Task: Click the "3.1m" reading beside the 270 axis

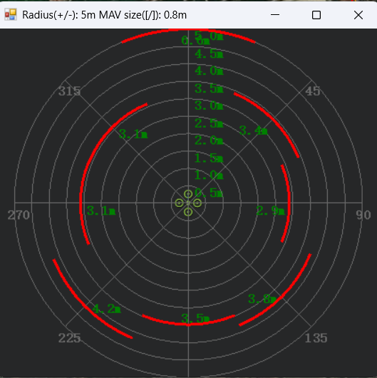Action: point(101,210)
